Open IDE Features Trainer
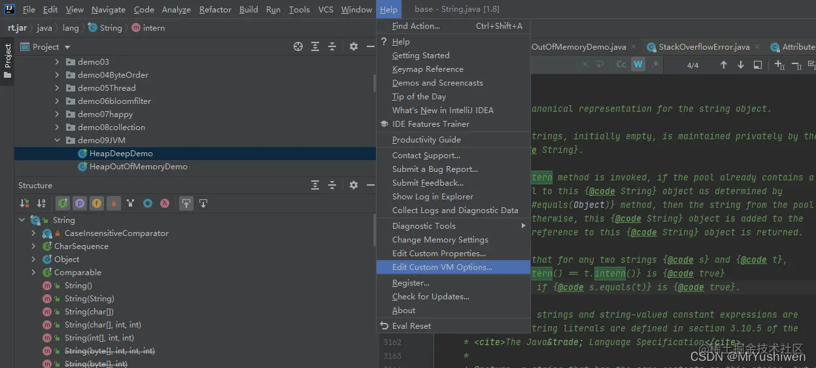Screen dimensions: 816x368 (x=453, y=124)
